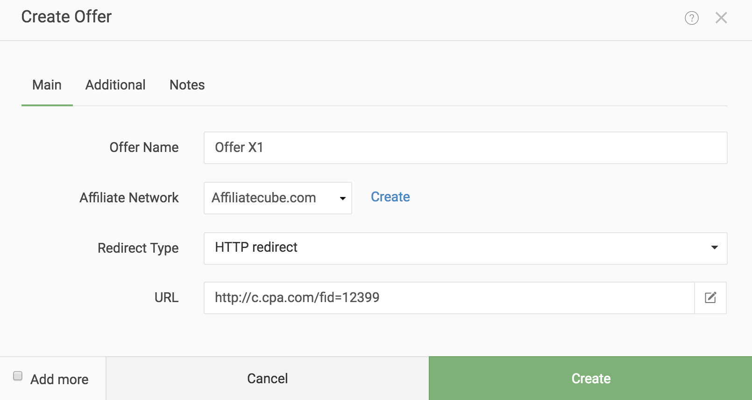This screenshot has height=400, width=752.
Task: Click the Redirect Type label
Action: click(x=138, y=248)
